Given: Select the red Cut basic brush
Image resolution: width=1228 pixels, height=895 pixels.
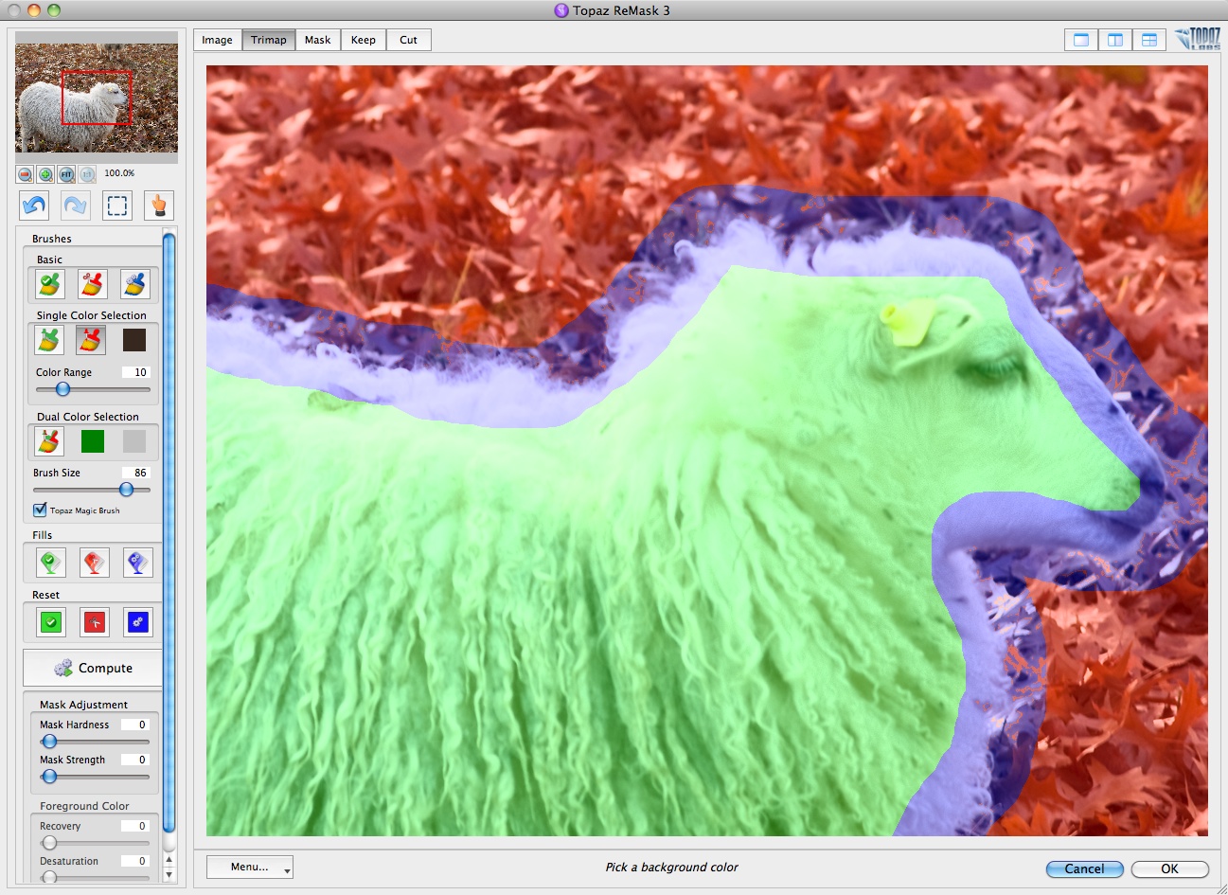Looking at the screenshot, I should tap(92, 284).
